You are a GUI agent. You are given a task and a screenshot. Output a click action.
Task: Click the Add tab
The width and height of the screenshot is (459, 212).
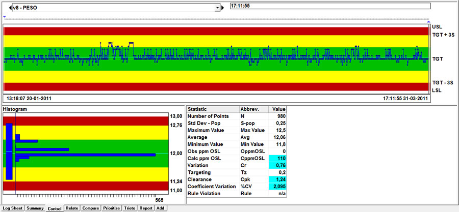click(161, 208)
